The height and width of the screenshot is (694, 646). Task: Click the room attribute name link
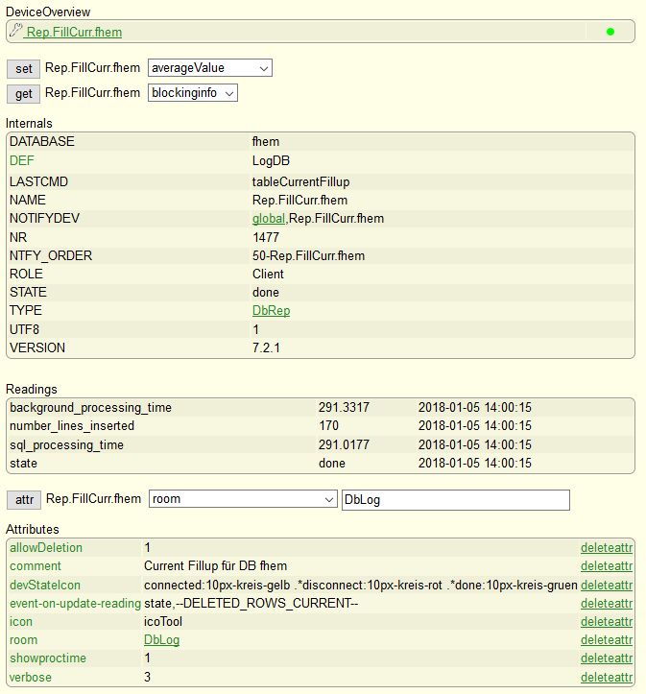[x=23, y=640]
